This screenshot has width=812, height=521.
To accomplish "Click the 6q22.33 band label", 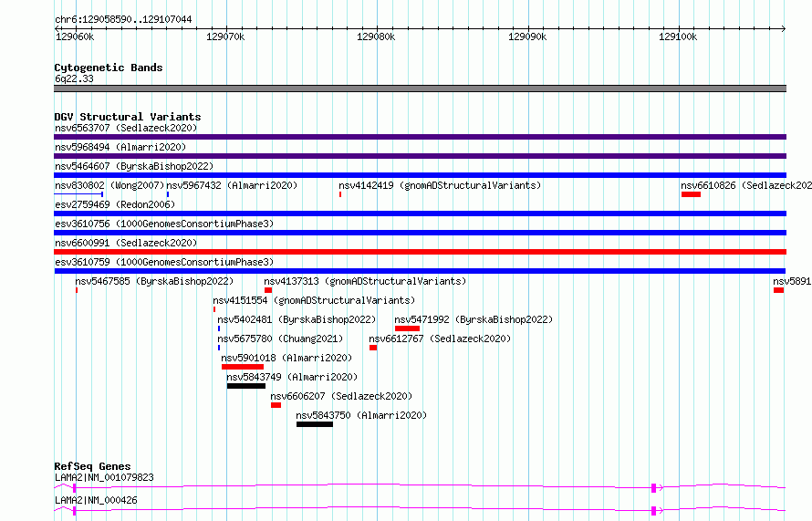I will 74,78.
